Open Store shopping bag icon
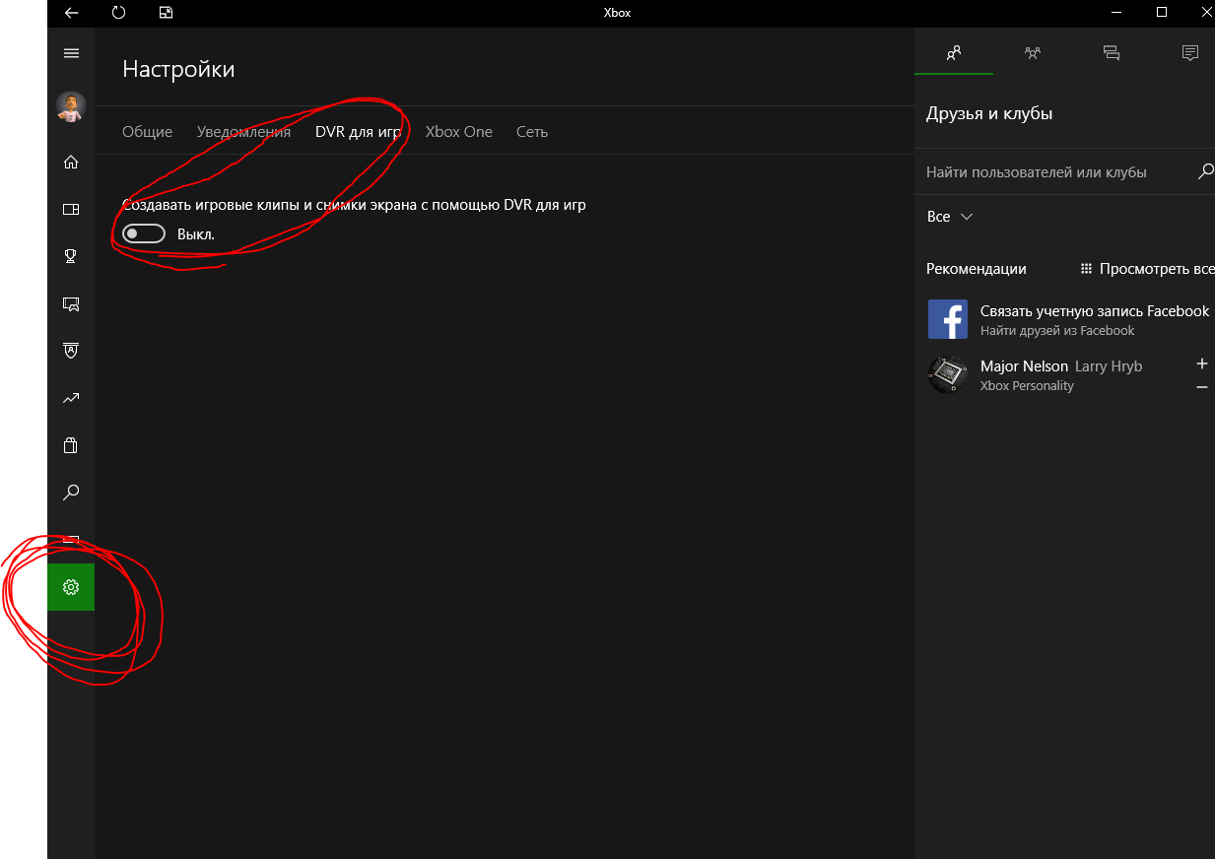This screenshot has height=859, width=1215. (x=71, y=445)
